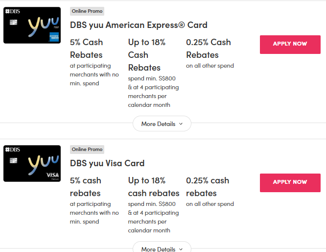
Task: Click the DBS logo on American Express card
Action: pyautogui.click(x=13, y=11)
